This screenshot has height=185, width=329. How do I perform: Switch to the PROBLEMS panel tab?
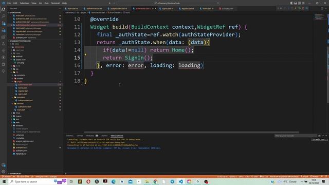(x=92, y=136)
